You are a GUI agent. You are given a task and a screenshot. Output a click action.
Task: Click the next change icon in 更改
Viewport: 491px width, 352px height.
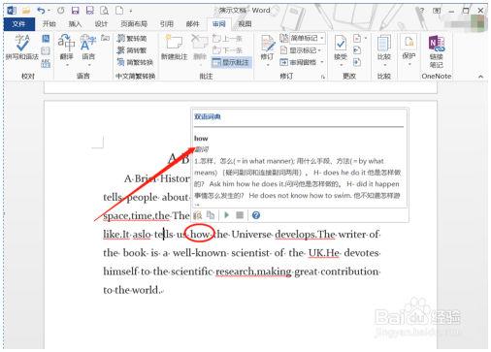[357, 62]
